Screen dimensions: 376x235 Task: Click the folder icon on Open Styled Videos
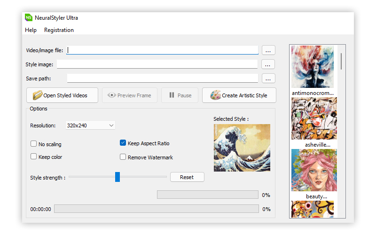pyautogui.click(x=38, y=95)
